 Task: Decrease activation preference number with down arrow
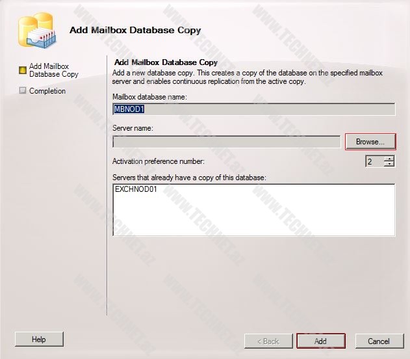pyautogui.click(x=389, y=164)
